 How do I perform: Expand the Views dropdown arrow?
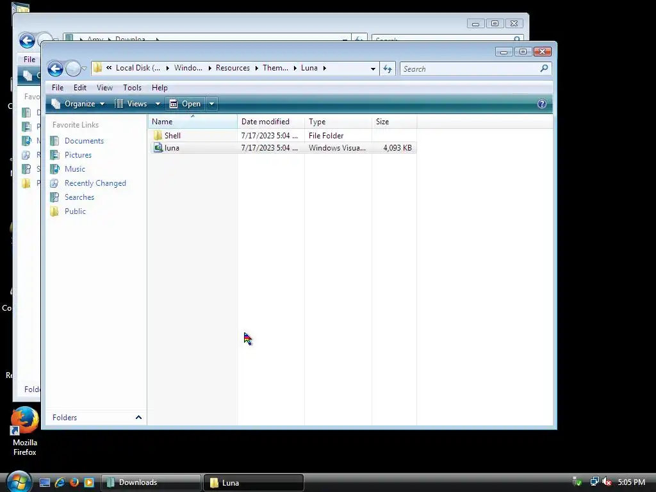coord(158,104)
